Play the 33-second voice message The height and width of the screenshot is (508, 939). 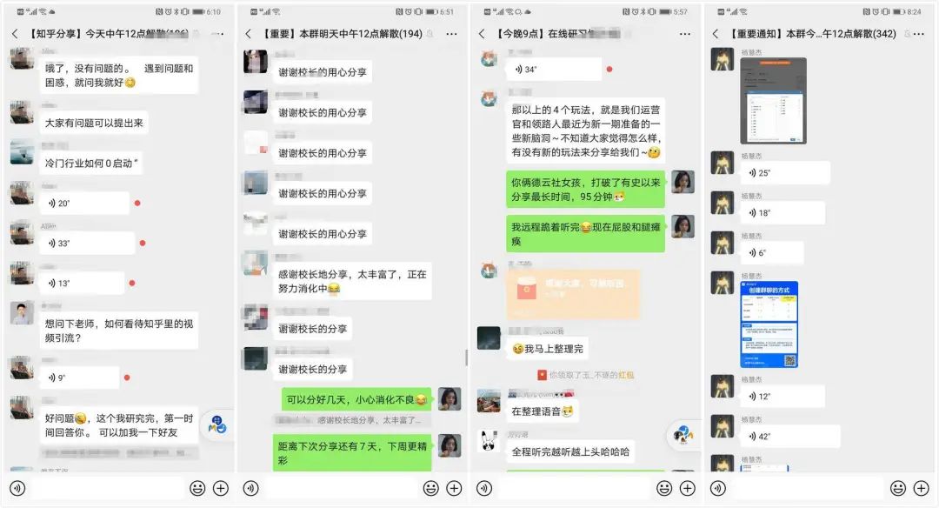click(87, 244)
